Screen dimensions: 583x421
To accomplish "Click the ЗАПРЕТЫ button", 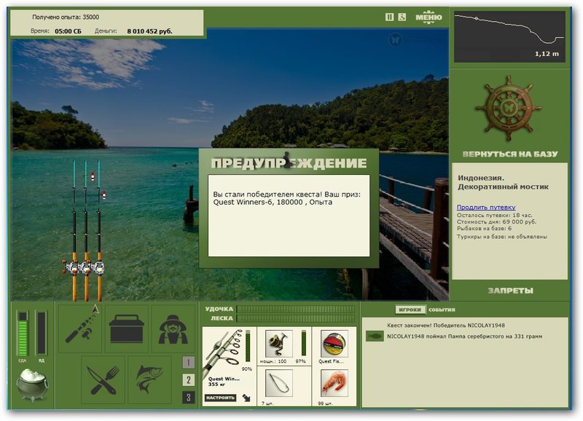I will pos(510,291).
